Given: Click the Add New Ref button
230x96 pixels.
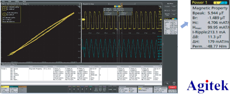Looking at the screenshot, I should [x=100, y=89].
